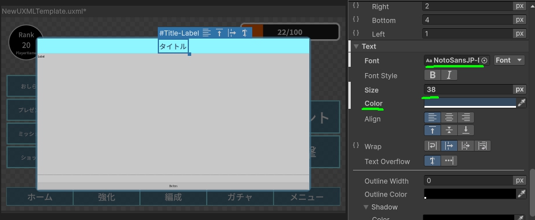Select the ガチャ tab in preview
Screen dimensions: 535x220
(x=240, y=197)
